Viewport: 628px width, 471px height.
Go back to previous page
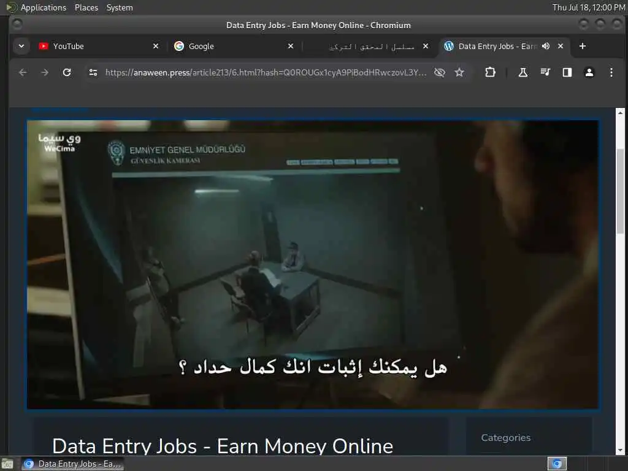pyautogui.click(x=23, y=72)
